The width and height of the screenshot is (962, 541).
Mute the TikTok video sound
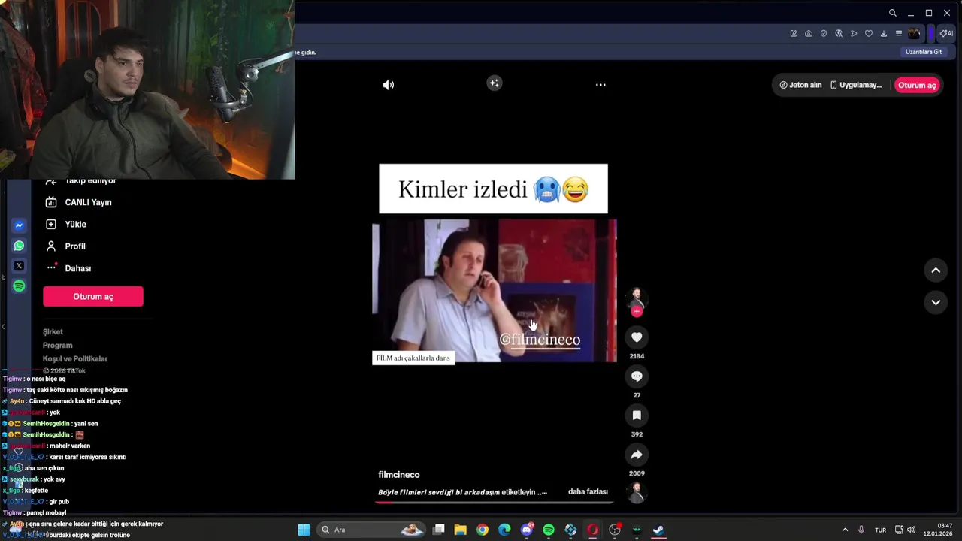(389, 85)
